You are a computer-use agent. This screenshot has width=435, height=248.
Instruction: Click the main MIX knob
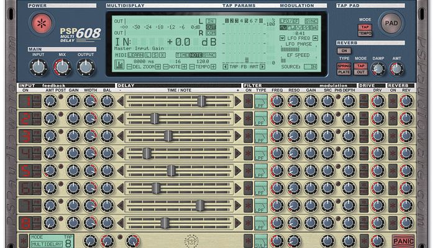(x=62, y=67)
